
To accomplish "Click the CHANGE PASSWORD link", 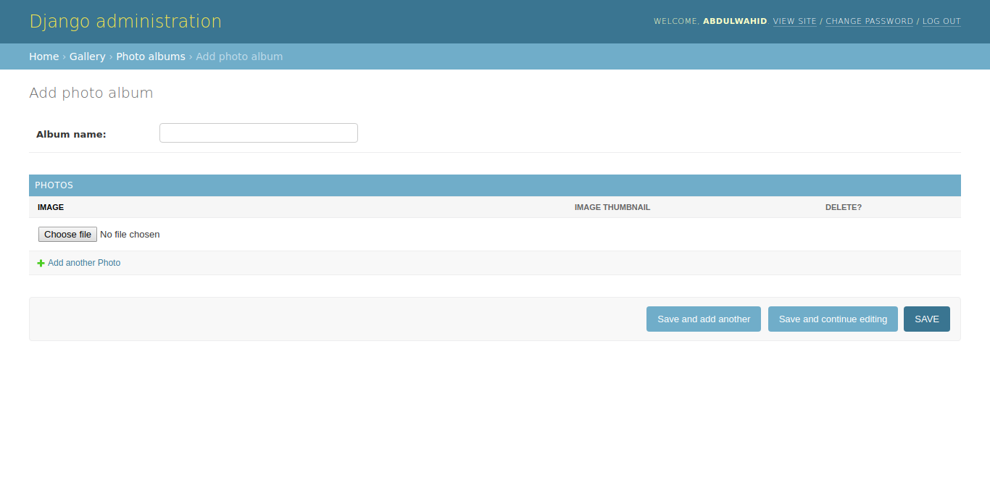I will click(870, 22).
